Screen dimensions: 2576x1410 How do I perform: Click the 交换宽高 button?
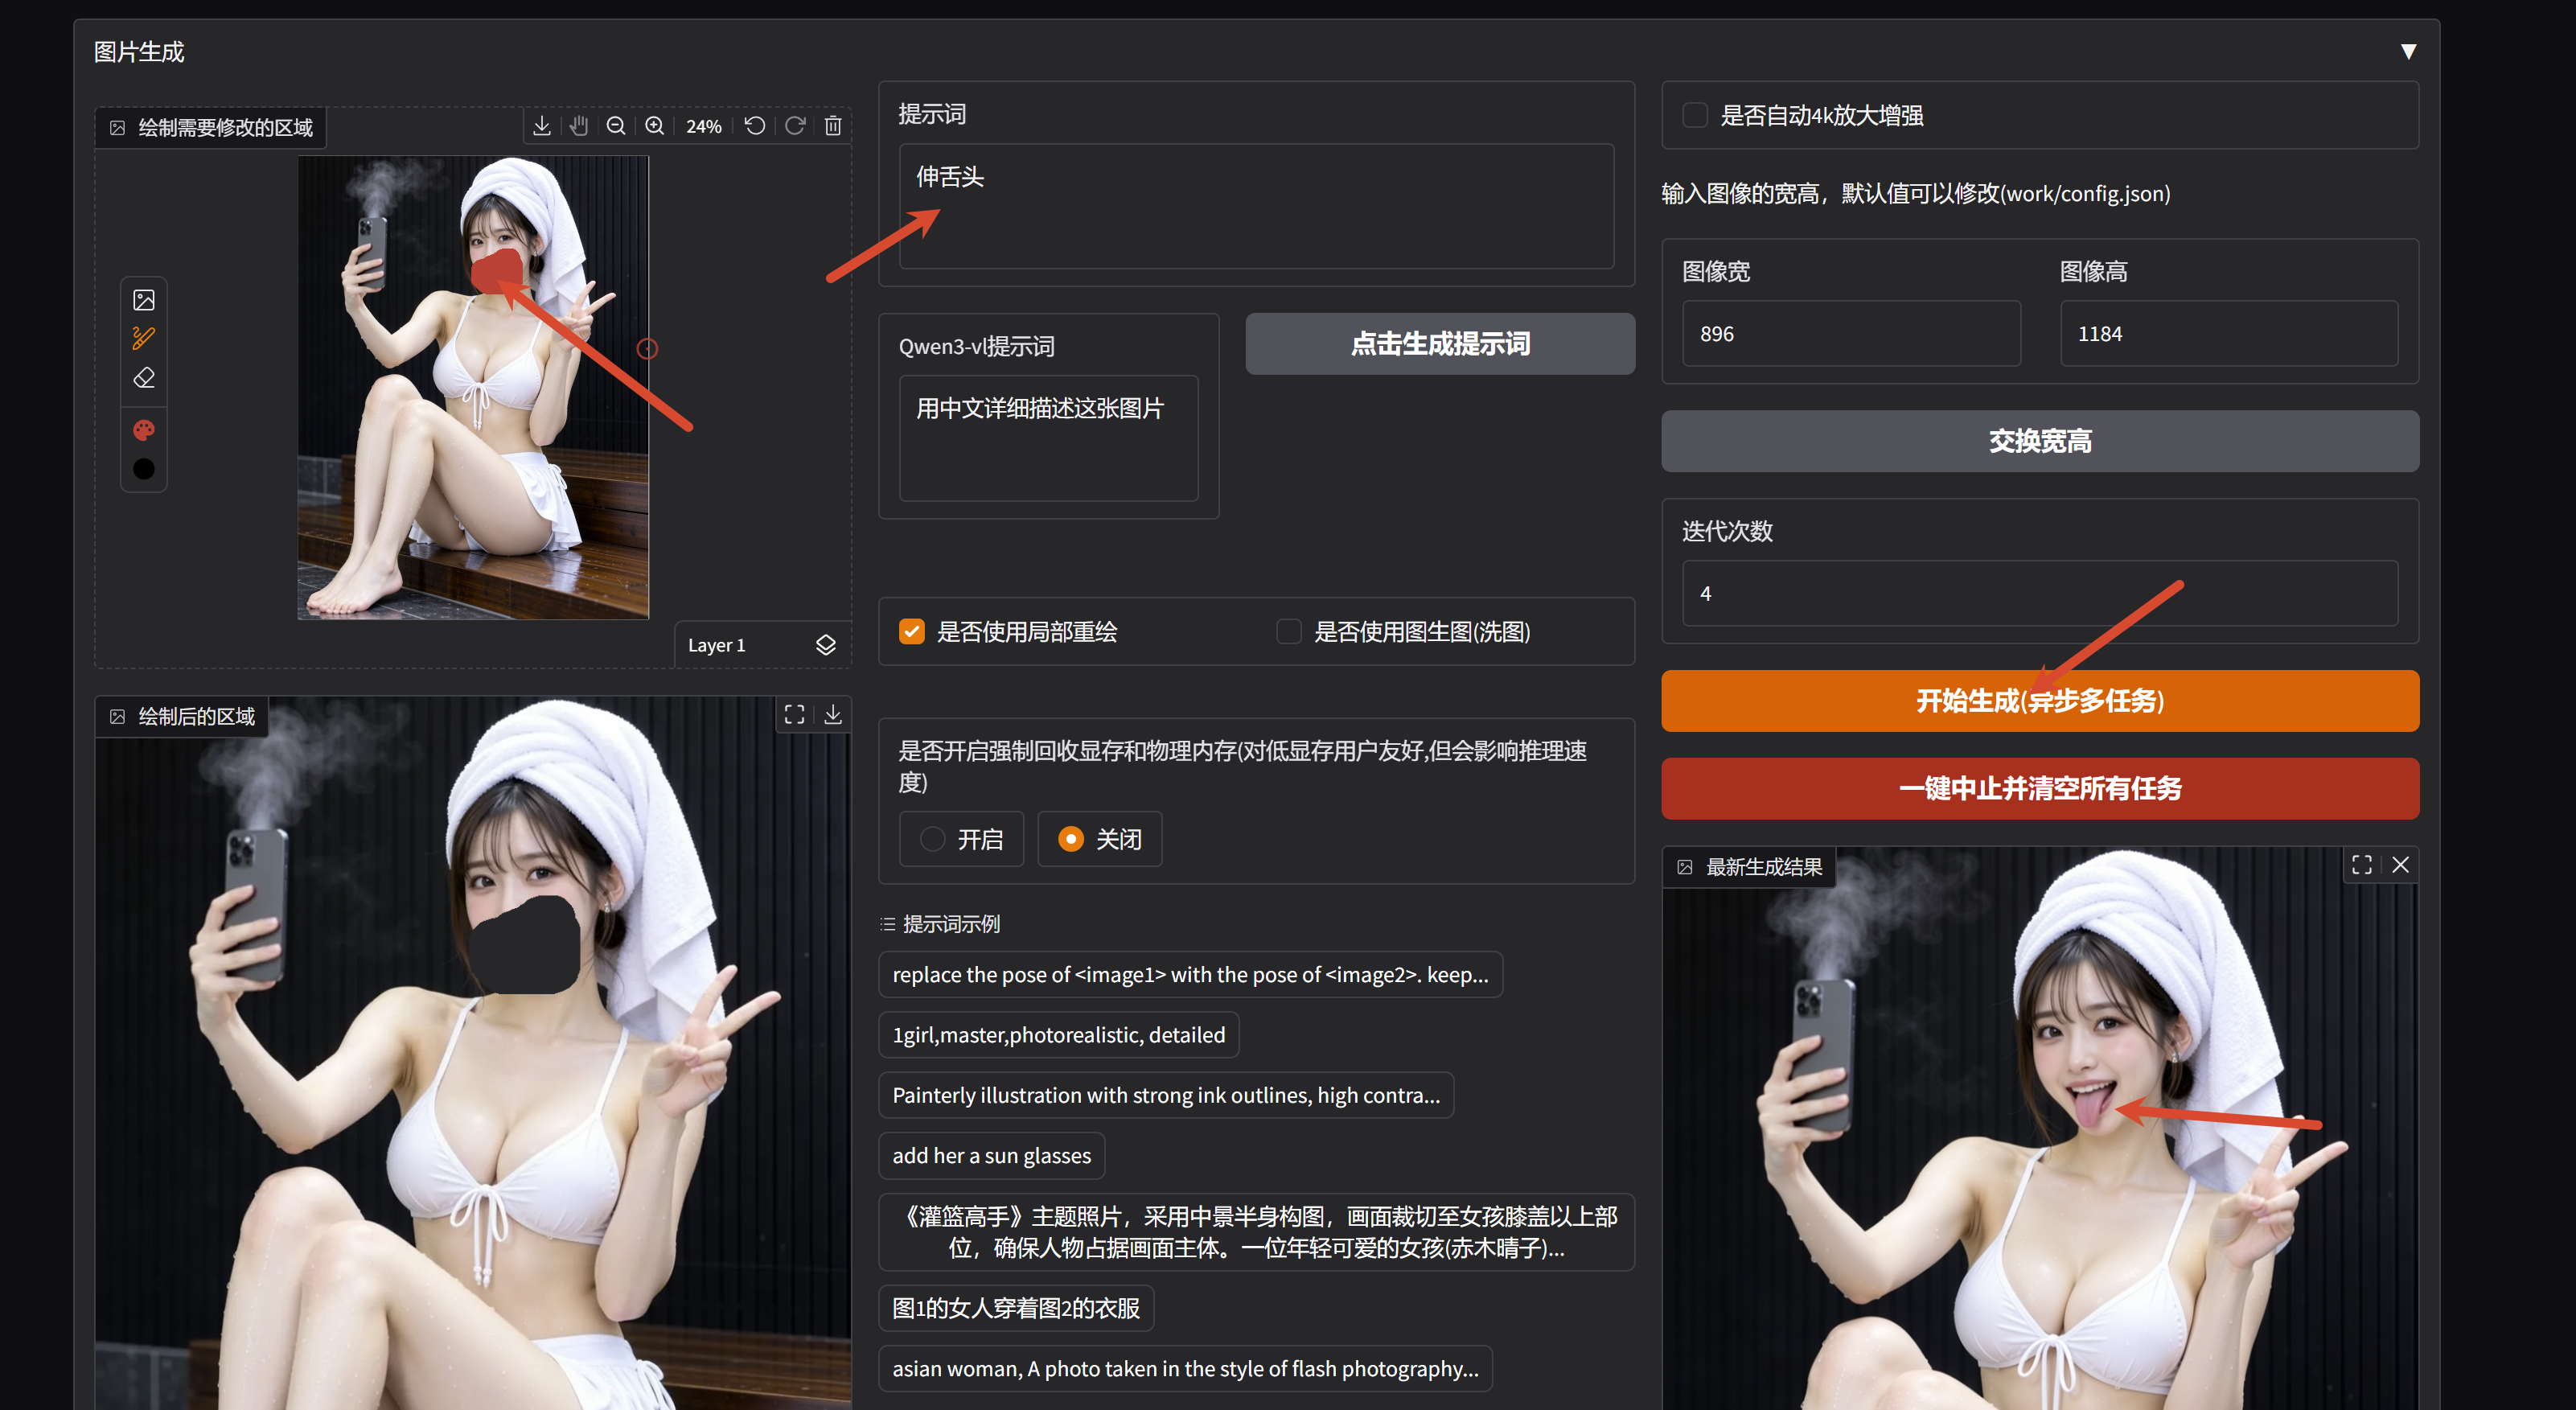coord(2040,441)
